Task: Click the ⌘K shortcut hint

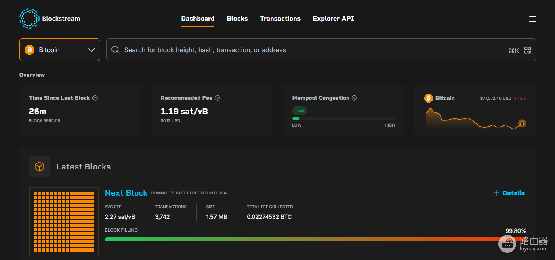Action: (x=514, y=51)
